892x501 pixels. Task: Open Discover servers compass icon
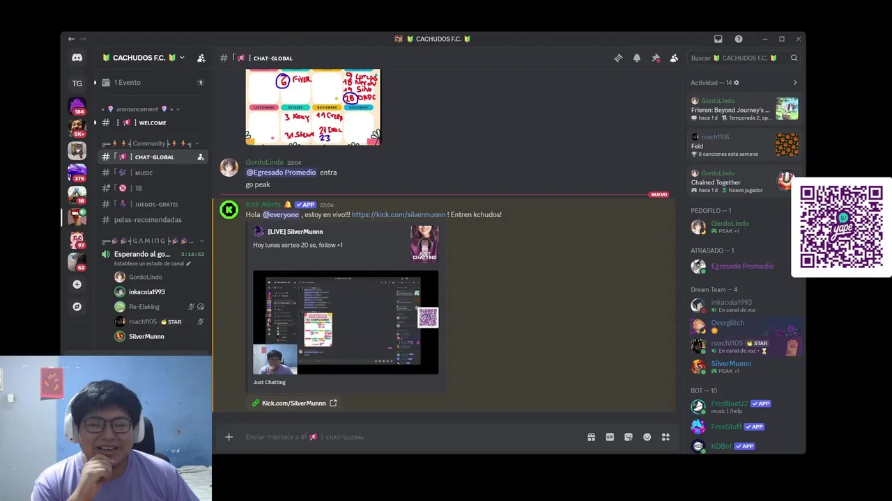(x=77, y=306)
